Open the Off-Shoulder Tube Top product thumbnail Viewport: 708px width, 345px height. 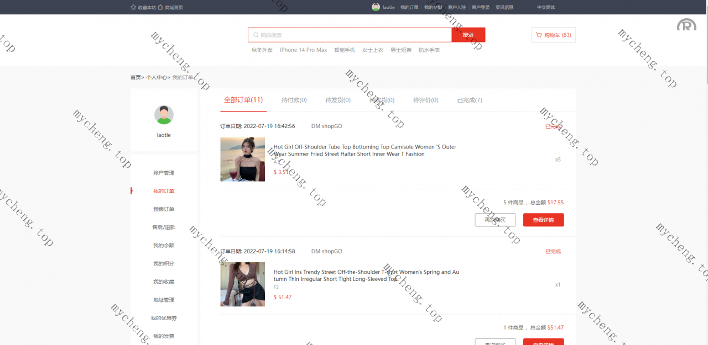pyautogui.click(x=242, y=159)
